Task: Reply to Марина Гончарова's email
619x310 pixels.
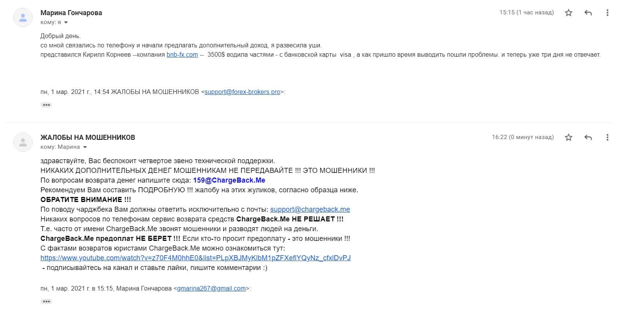Action: pos(588,13)
